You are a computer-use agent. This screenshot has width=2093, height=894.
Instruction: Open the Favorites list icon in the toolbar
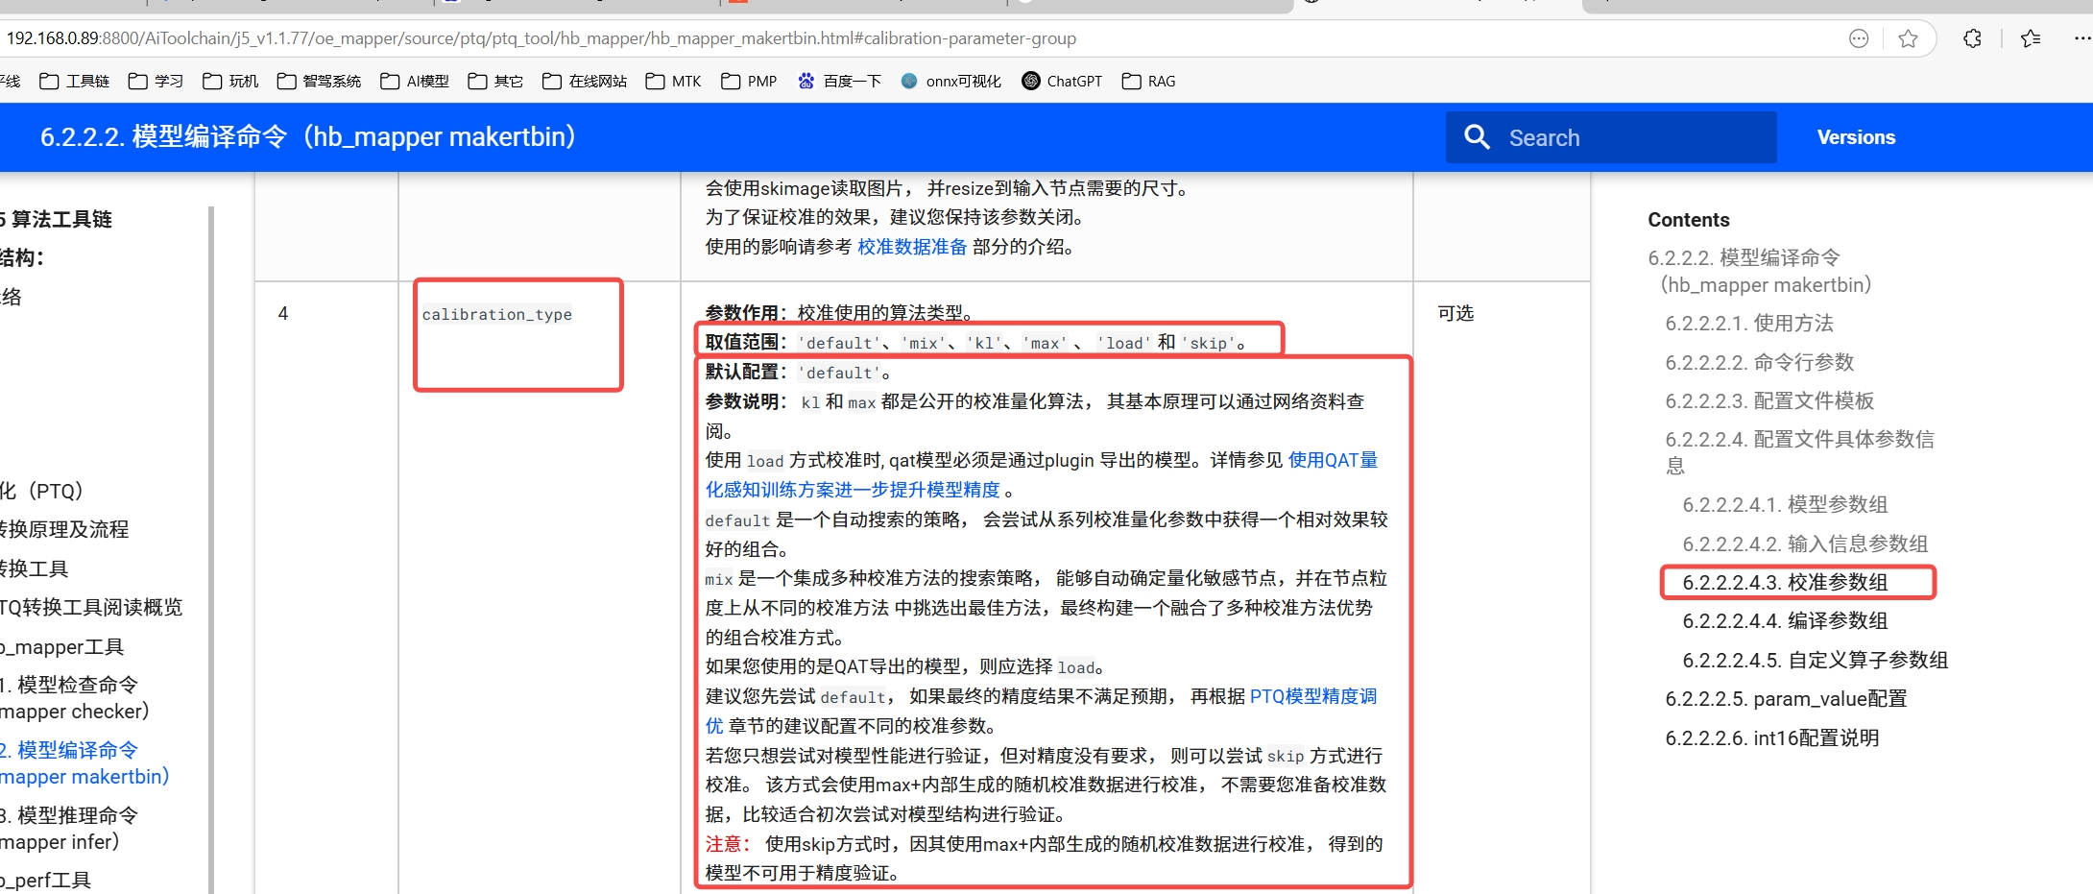point(2030,38)
